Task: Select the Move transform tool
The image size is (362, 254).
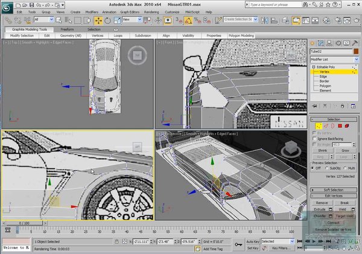Action: 98,21
